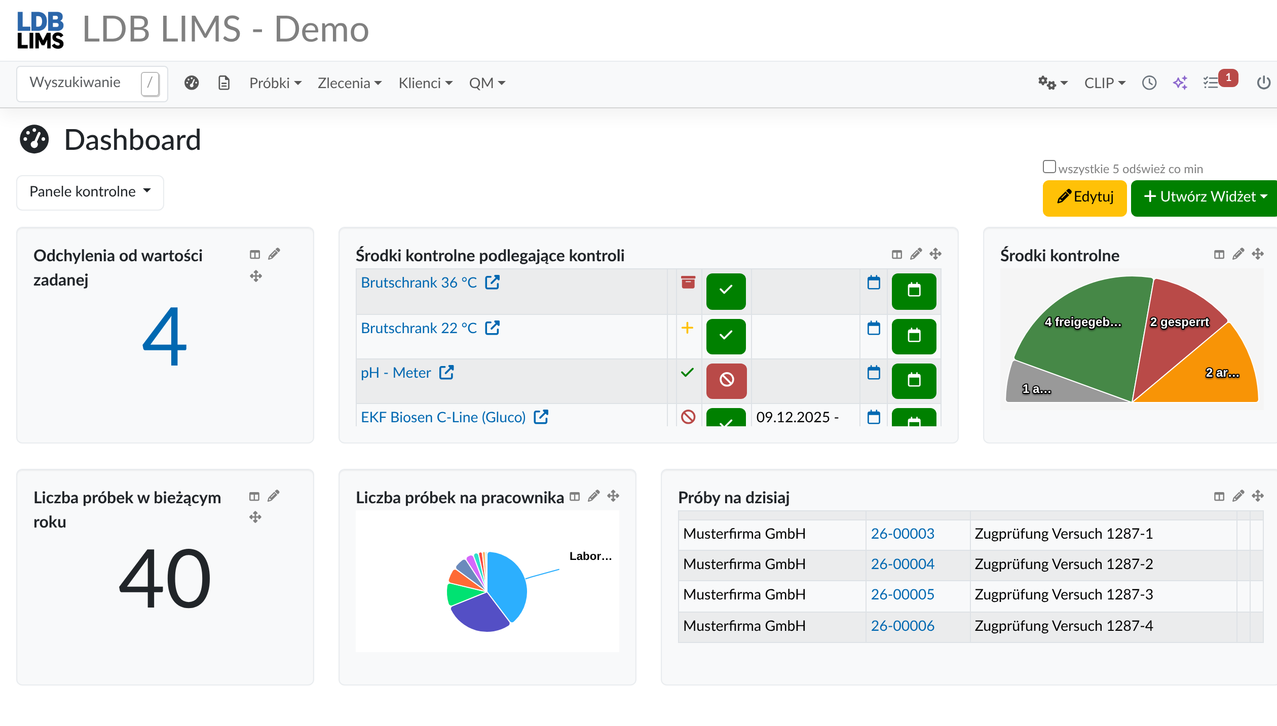Open the Zlecenia menu
This screenshot has width=1277, height=726.
coord(350,83)
